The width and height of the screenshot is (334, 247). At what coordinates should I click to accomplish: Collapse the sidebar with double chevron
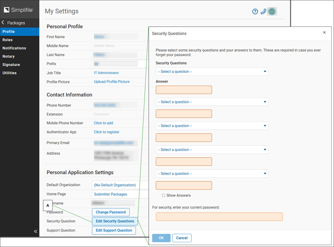coord(36,231)
